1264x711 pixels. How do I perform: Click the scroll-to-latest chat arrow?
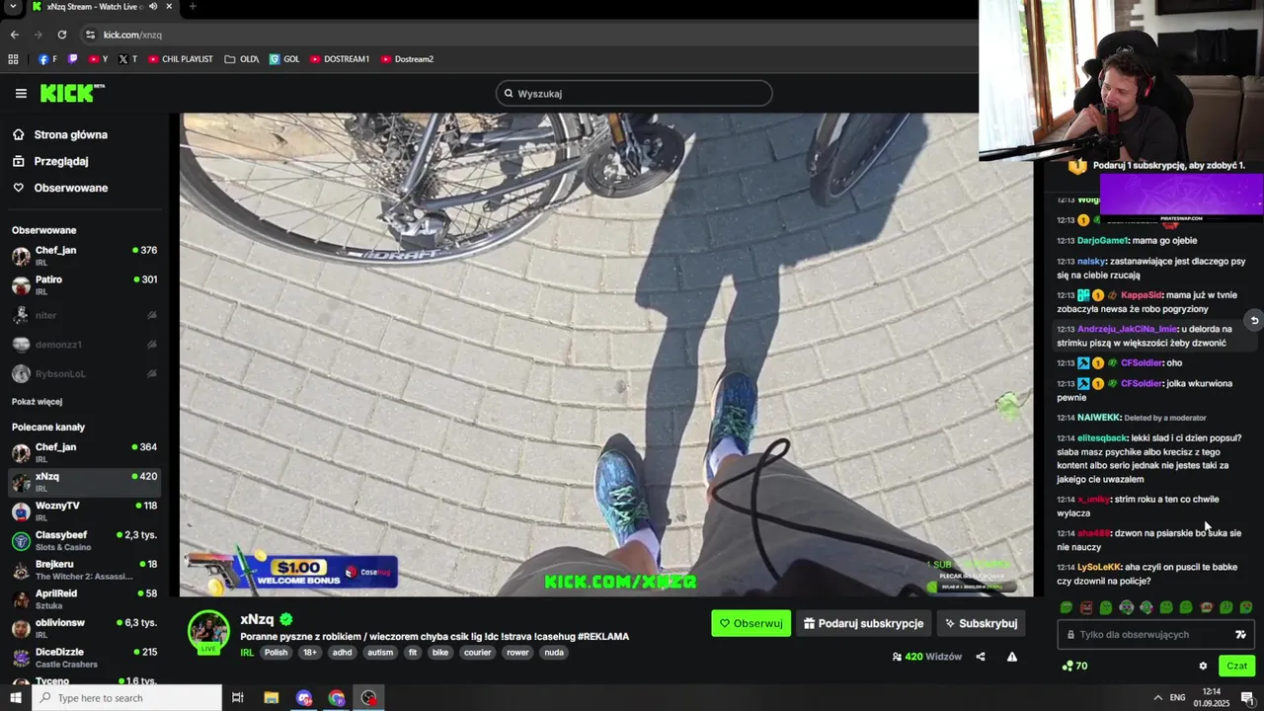point(1254,320)
